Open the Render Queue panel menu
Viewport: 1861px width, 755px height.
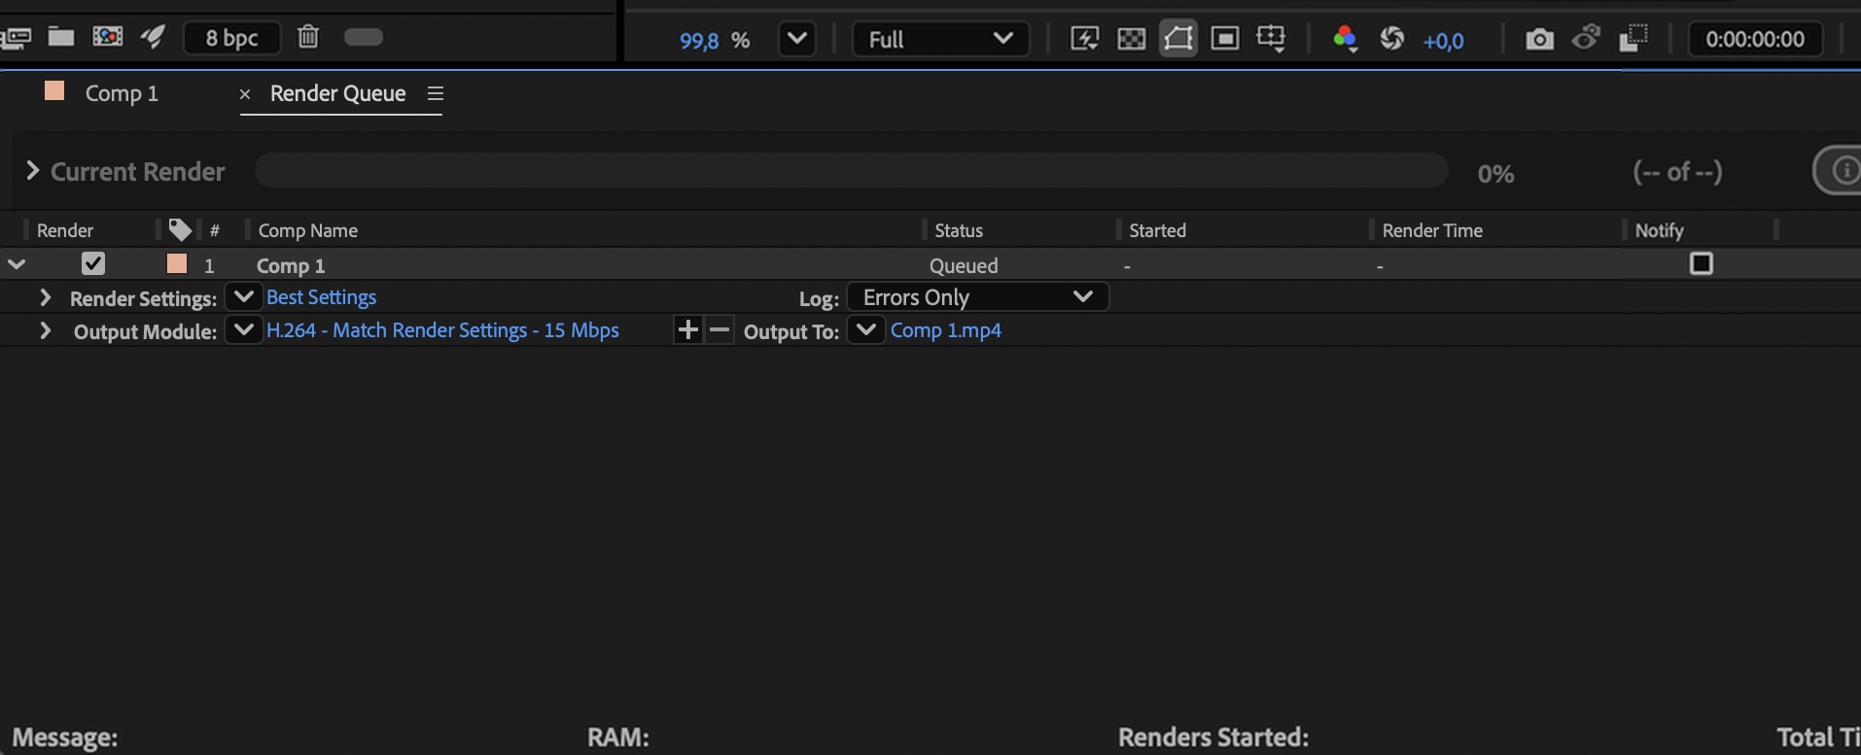click(x=436, y=93)
